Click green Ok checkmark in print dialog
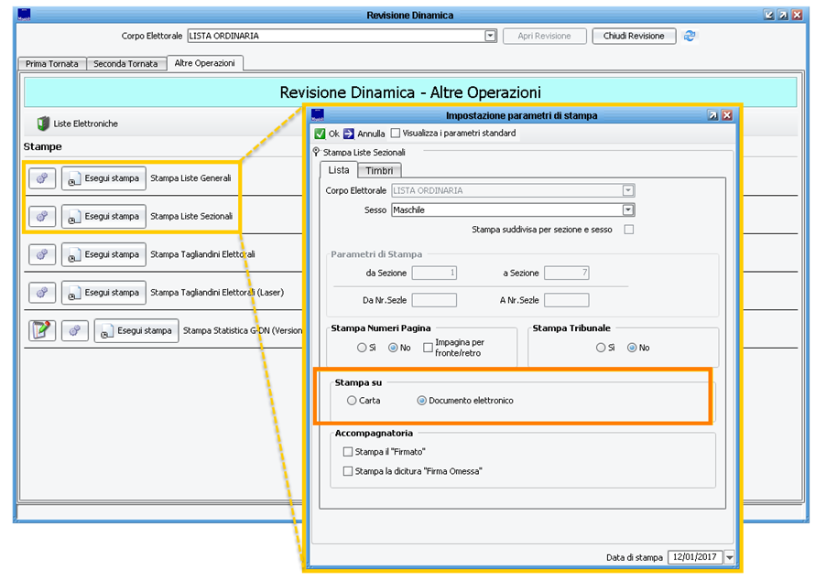This screenshot has width=815, height=580. [x=320, y=134]
